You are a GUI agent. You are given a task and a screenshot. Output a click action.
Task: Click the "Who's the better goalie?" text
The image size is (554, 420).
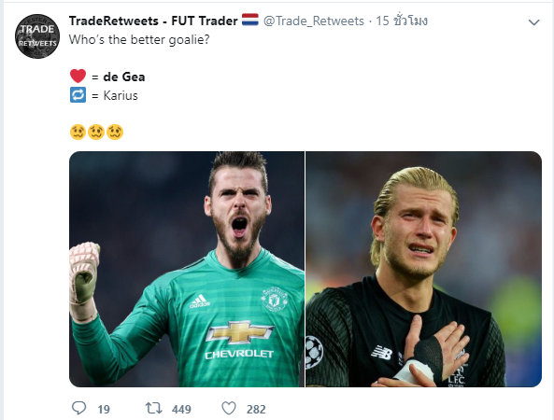point(139,39)
